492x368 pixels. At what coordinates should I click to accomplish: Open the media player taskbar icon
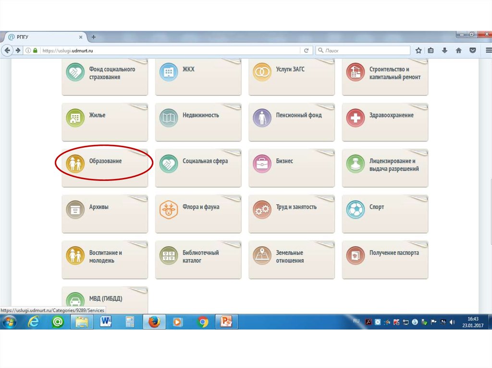point(177,321)
